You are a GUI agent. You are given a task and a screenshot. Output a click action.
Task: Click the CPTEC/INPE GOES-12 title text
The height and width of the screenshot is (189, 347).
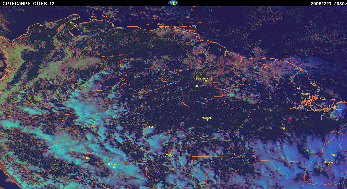(x=28, y=3)
